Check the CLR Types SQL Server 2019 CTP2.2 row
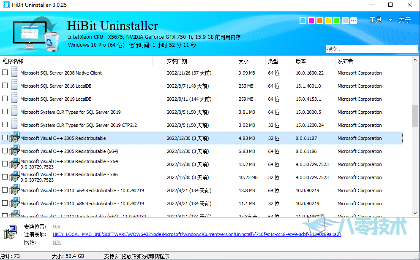 point(5,125)
